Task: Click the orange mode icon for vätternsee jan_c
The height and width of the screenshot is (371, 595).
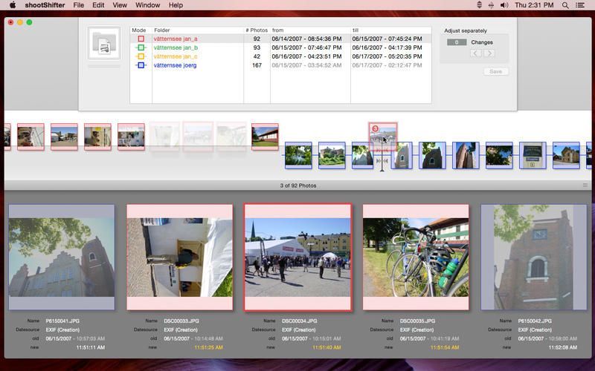Action: click(x=140, y=56)
